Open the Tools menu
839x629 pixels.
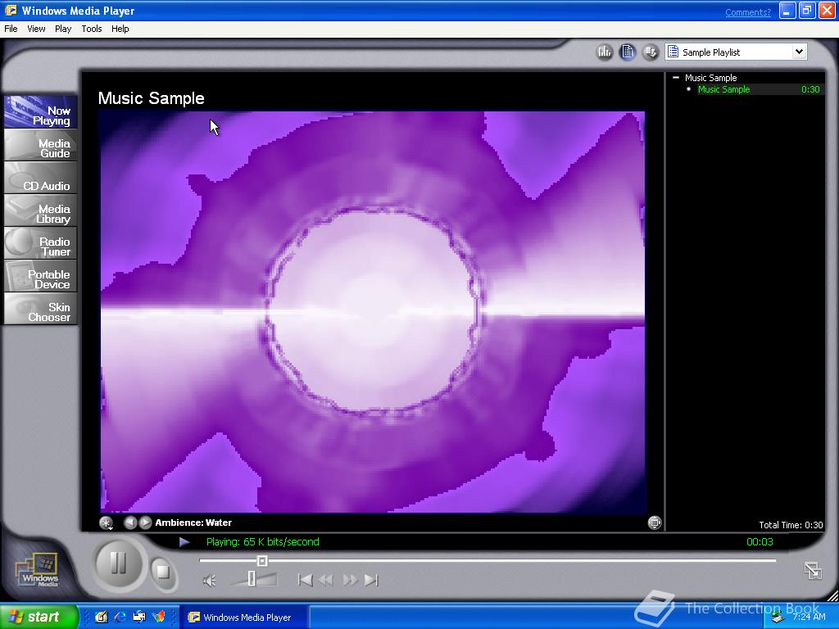click(x=92, y=29)
